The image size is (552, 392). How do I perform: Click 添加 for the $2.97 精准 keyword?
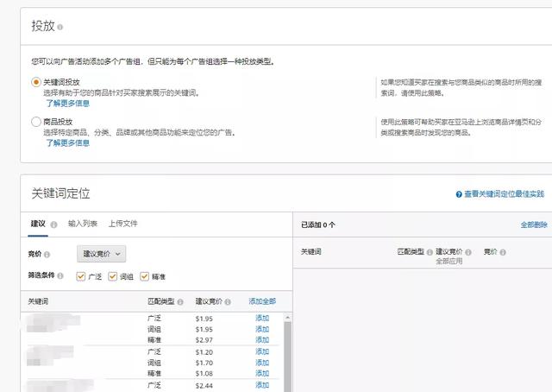click(x=262, y=340)
